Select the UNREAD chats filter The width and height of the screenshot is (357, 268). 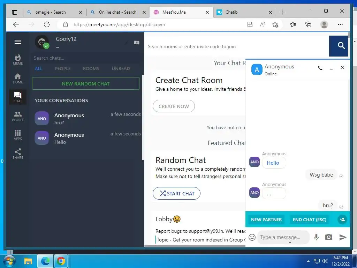click(x=121, y=69)
